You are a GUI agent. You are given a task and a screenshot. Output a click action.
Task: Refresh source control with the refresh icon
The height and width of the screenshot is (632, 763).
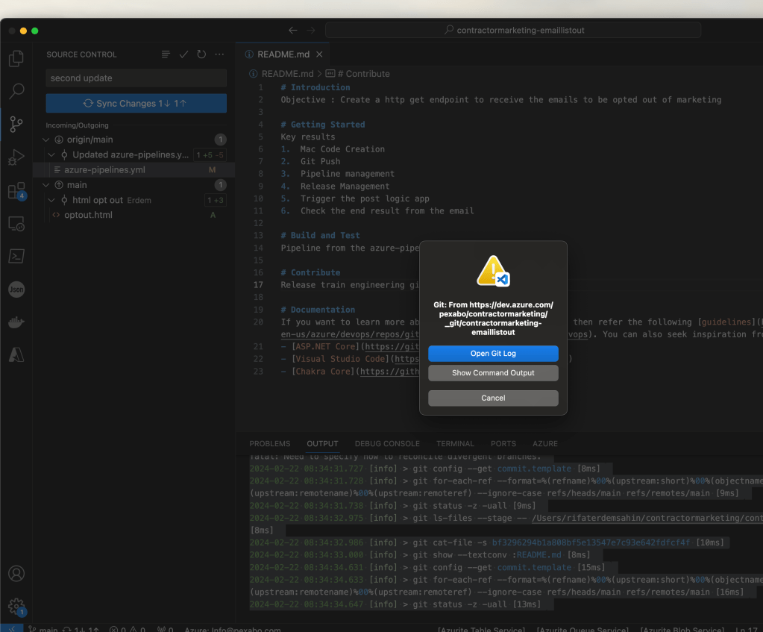point(201,54)
